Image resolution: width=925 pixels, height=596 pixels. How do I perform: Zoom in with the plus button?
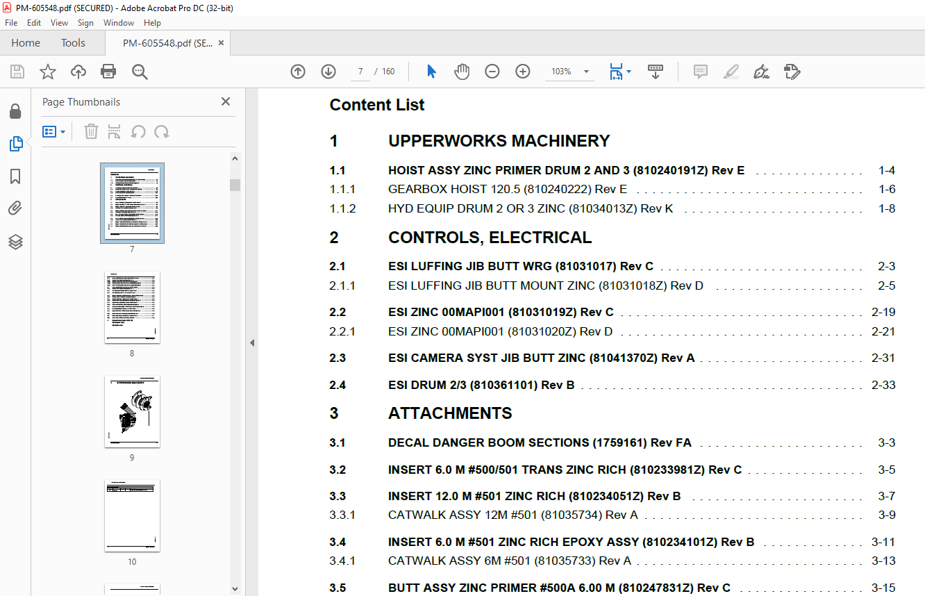(523, 72)
